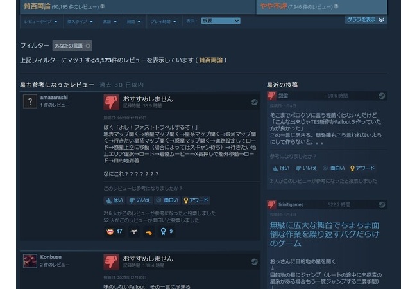Expand the 購入タイプ filter dropdown
417x289 pixels.
pos(80,22)
